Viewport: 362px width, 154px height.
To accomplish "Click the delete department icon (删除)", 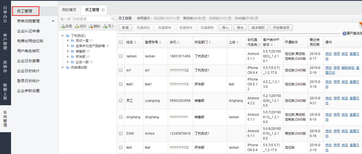I will [91, 26].
